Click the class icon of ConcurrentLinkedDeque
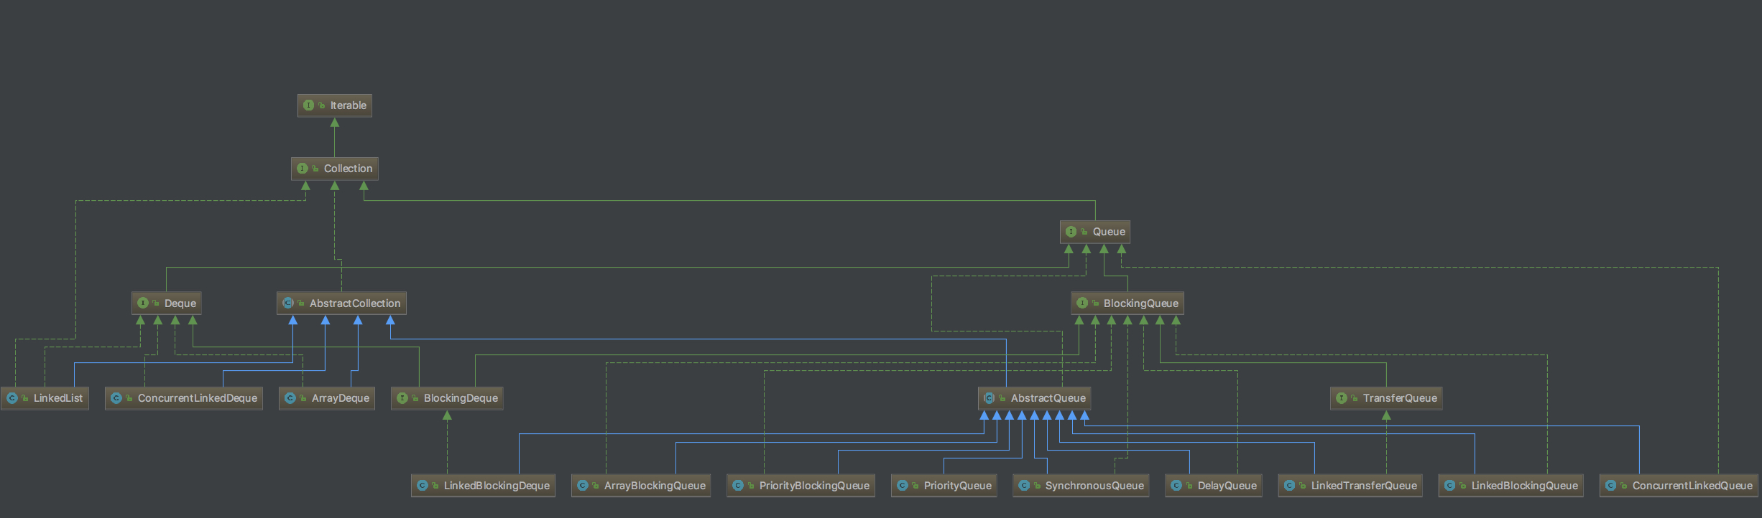The image size is (1762, 518). coord(116,398)
